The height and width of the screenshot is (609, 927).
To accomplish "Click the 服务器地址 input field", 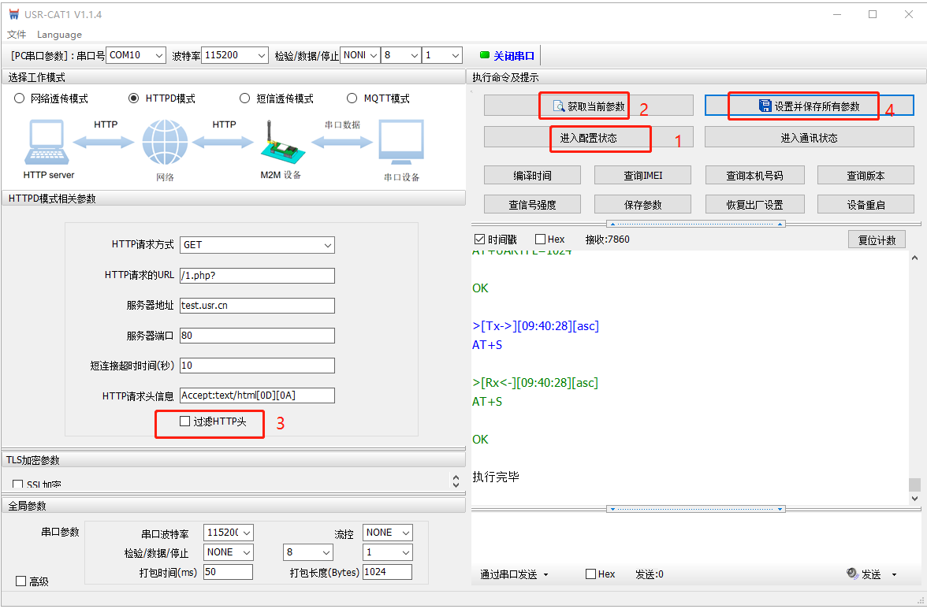I will tap(257, 306).
